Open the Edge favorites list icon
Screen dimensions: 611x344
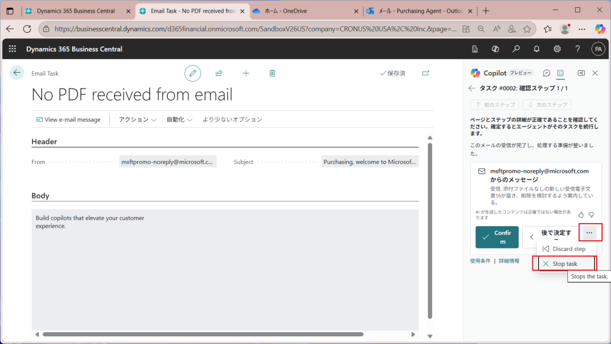[x=548, y=29]
